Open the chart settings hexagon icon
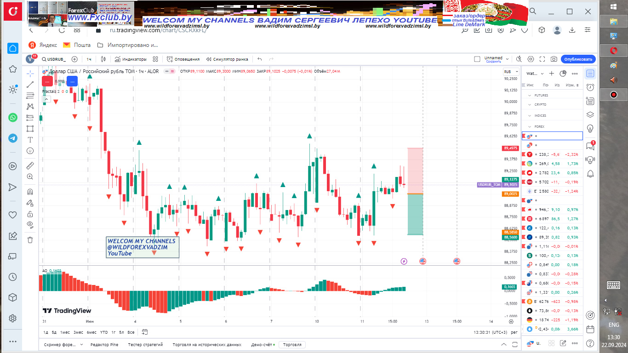 coord(531,59)
